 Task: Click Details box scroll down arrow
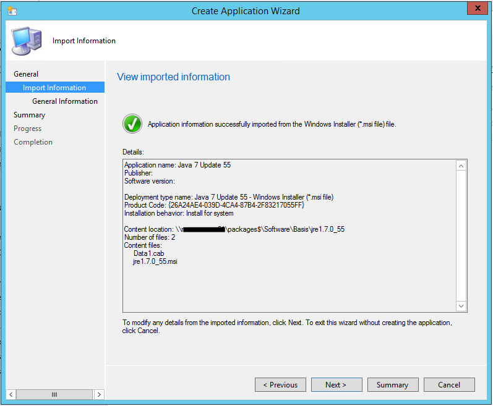point(461,306)
